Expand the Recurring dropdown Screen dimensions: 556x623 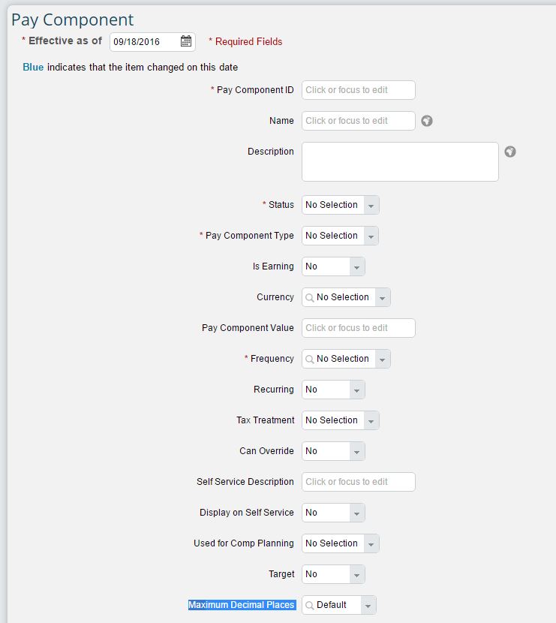(357, 390)
